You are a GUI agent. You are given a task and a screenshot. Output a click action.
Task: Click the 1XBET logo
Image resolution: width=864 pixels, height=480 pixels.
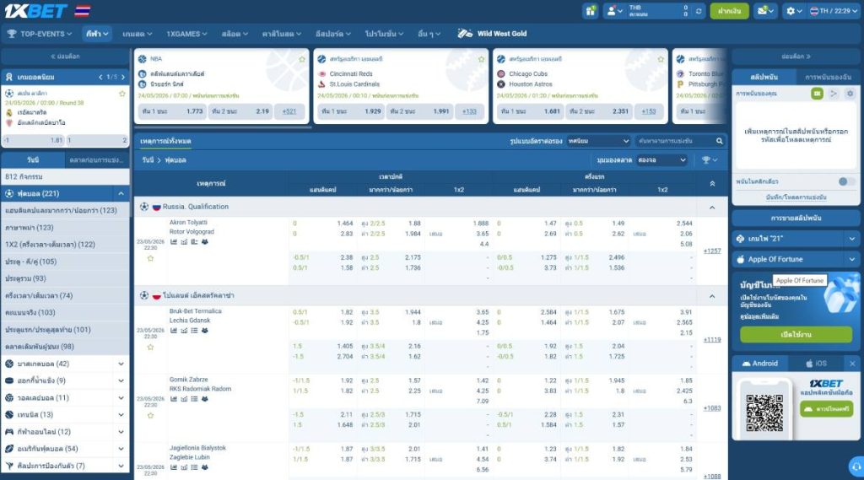35,10
